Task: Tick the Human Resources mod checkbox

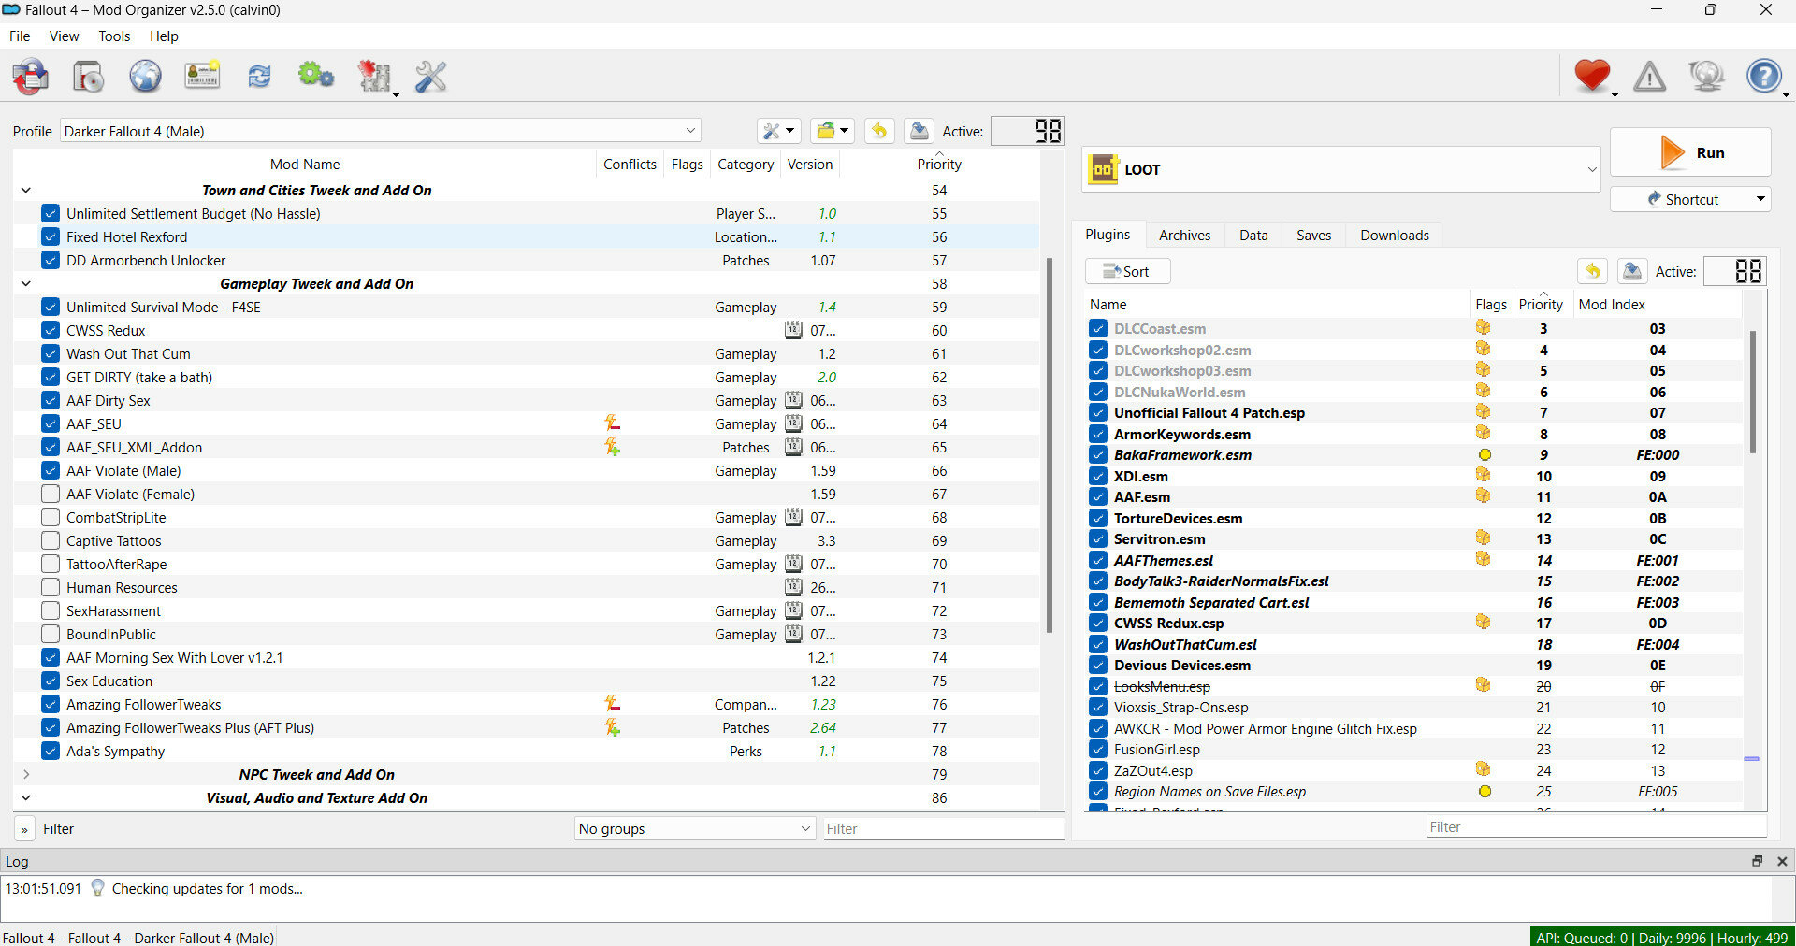Action: tap(51, 588)
